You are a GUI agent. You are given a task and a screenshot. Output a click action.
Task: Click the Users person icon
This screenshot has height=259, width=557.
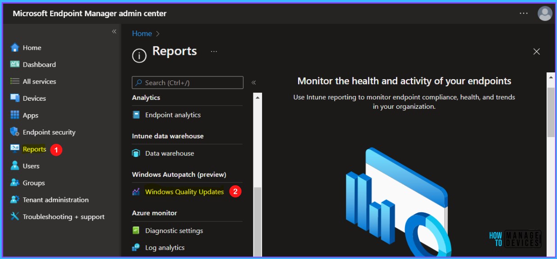tap(14, 166)
